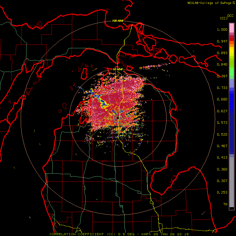This screenshot has height=236, width=236.
Task: Click the 0.787 scale value
Action: click(x=222, y=76)
